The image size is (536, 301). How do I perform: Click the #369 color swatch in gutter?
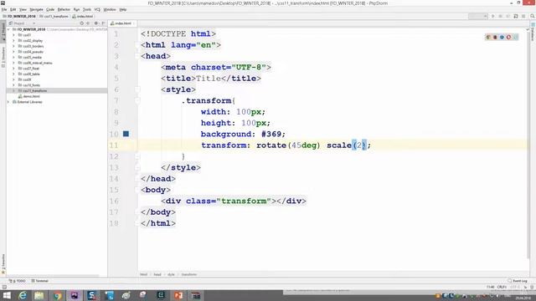coord(126,134)
